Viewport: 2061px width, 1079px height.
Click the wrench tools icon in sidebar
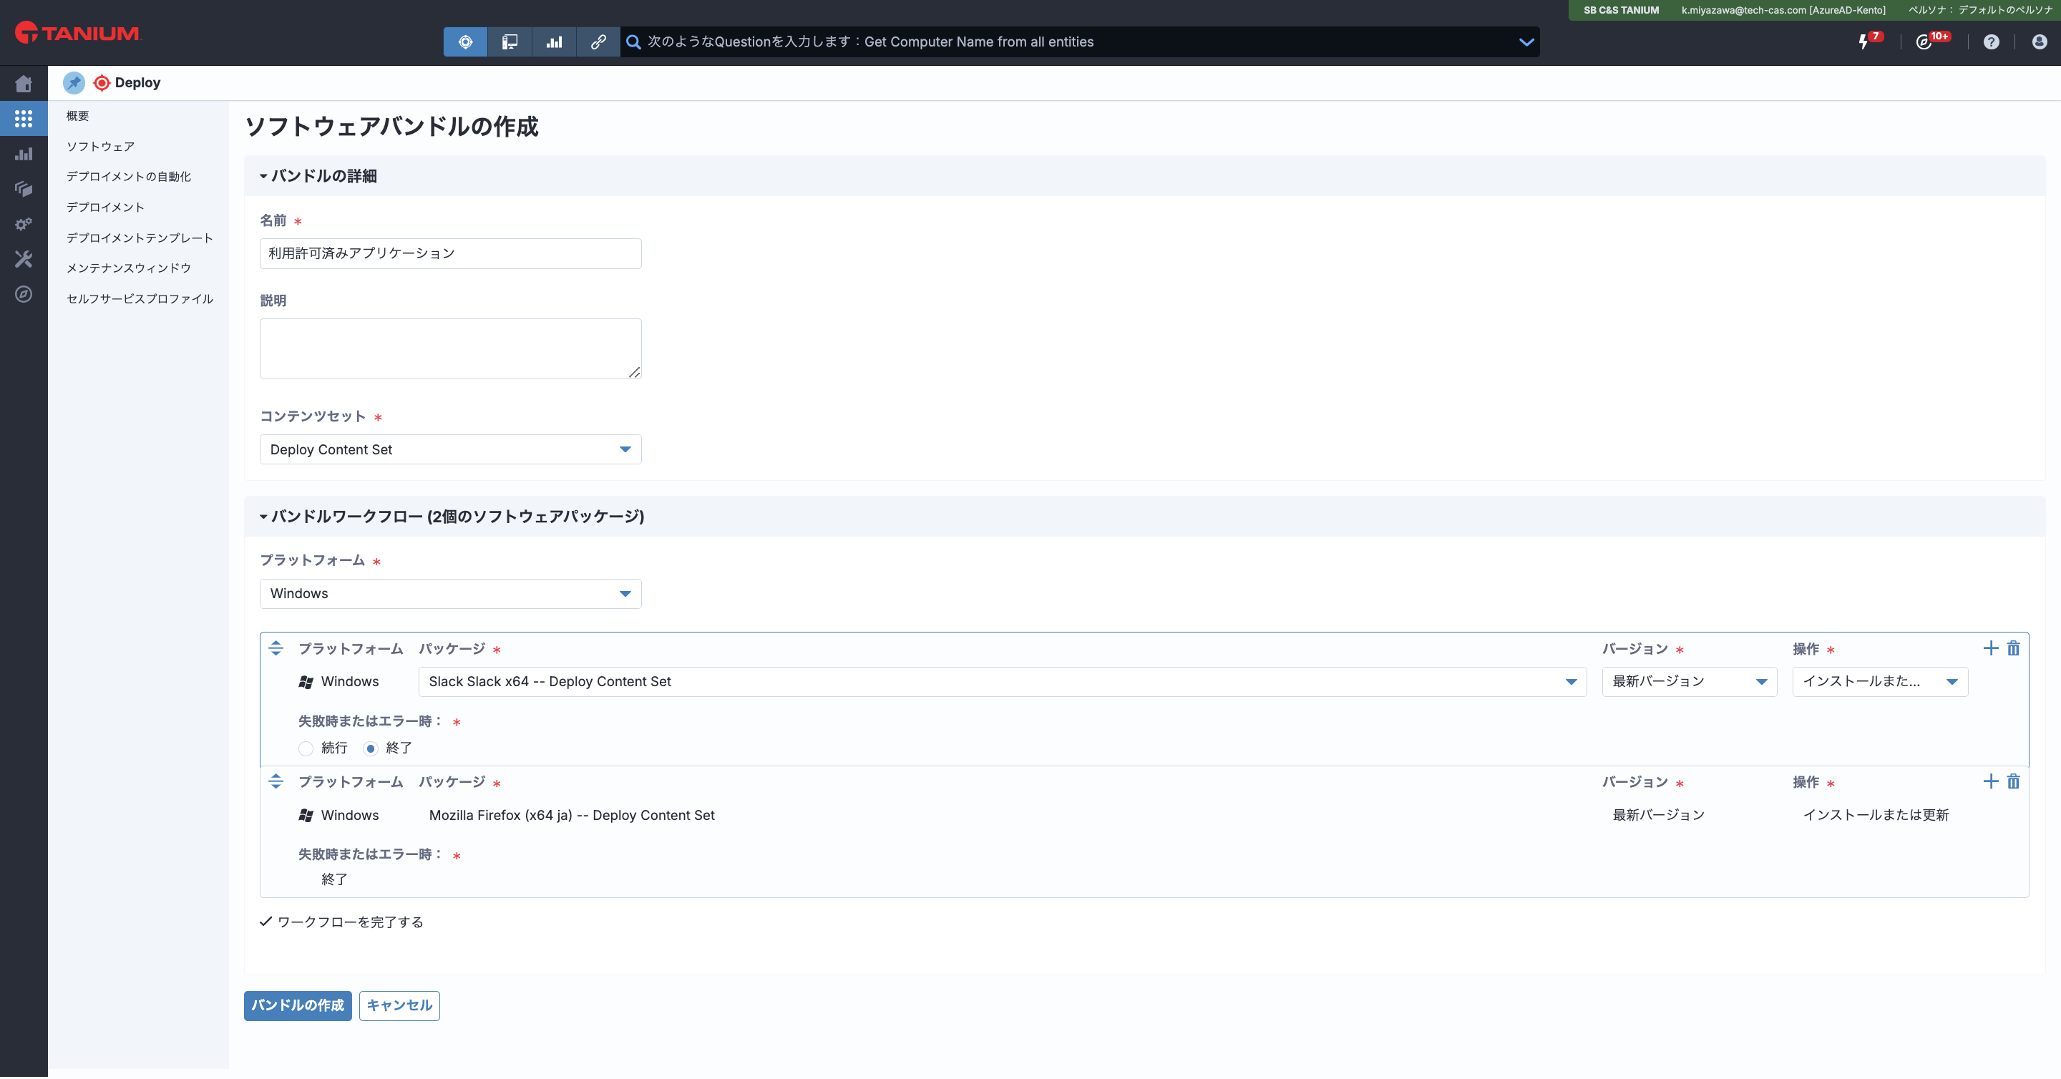tap(23, 259)
